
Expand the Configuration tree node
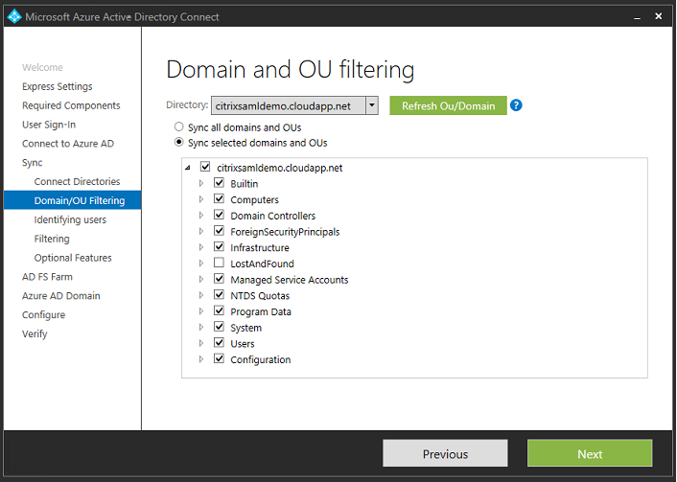[201, 360]
